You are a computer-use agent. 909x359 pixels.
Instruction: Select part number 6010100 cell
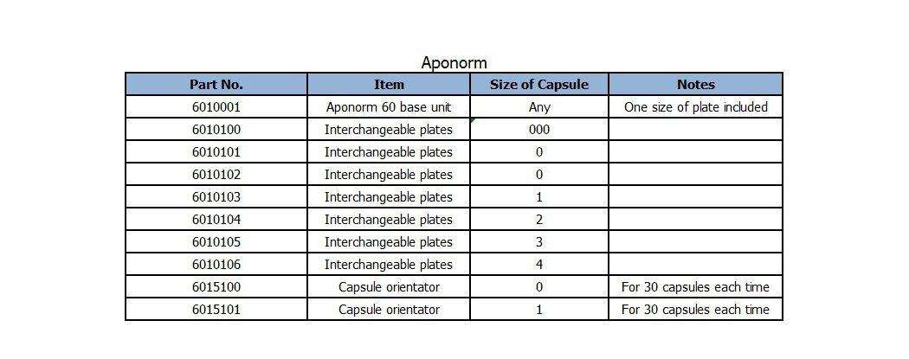tap(216, 130)
